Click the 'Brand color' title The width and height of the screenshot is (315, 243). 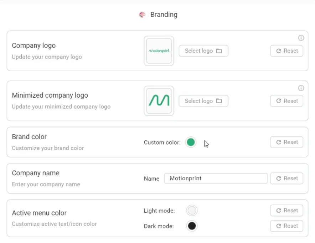(x=29, y=137)
